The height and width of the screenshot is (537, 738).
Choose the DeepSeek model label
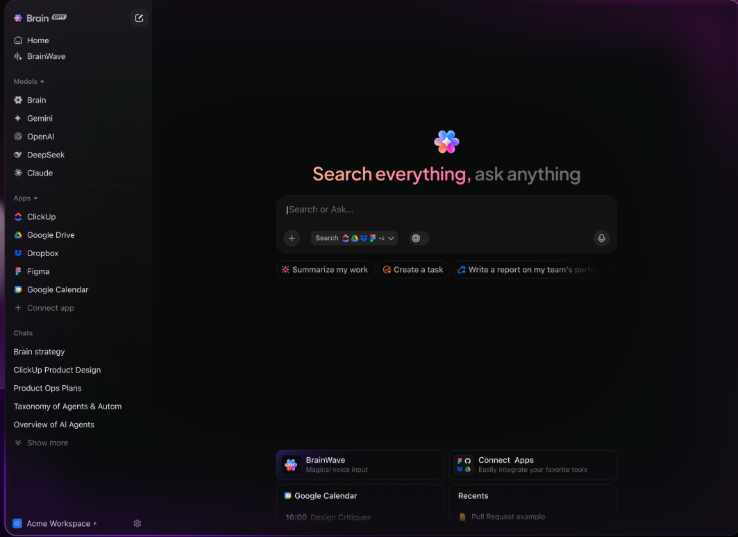46,155
